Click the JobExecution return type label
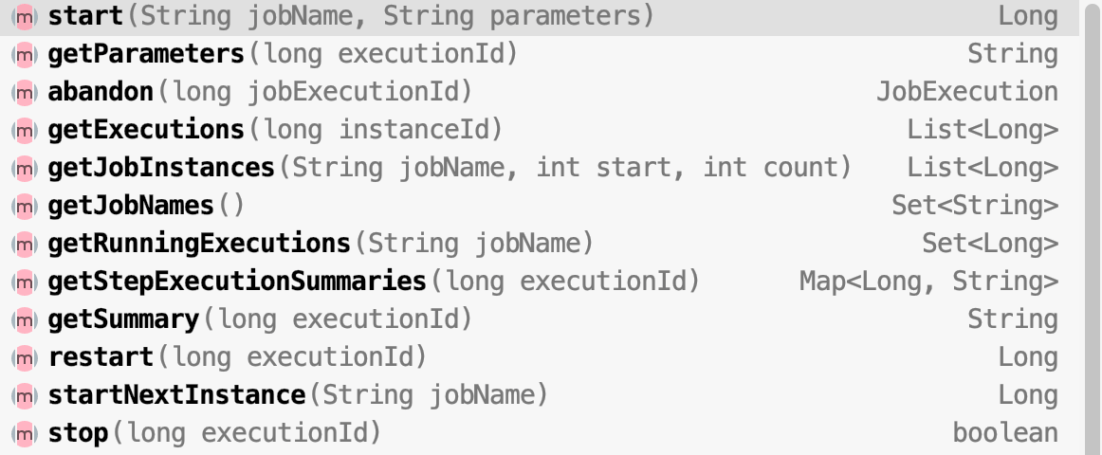Viewport: 1102px width, 455px height. pyautogui.click(x=967, y=92)
